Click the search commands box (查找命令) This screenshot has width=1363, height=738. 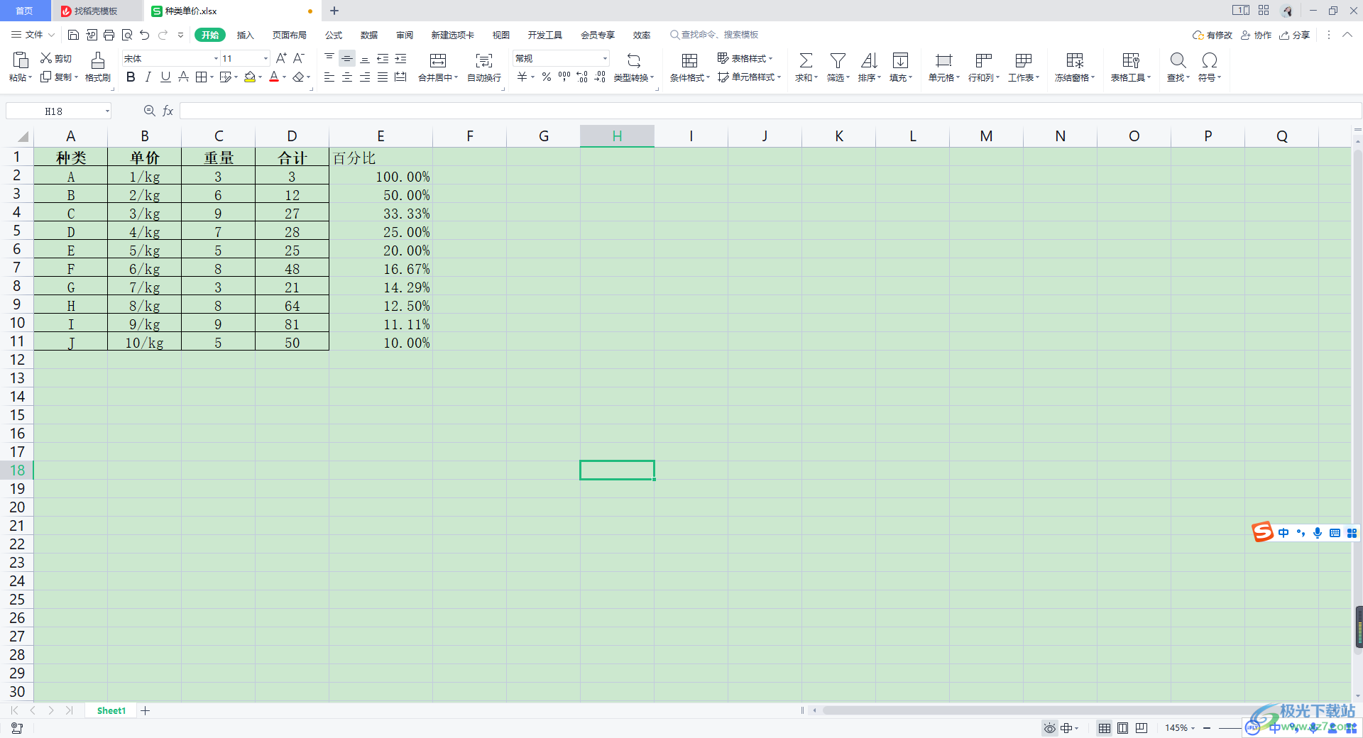(x=714, y=35)
